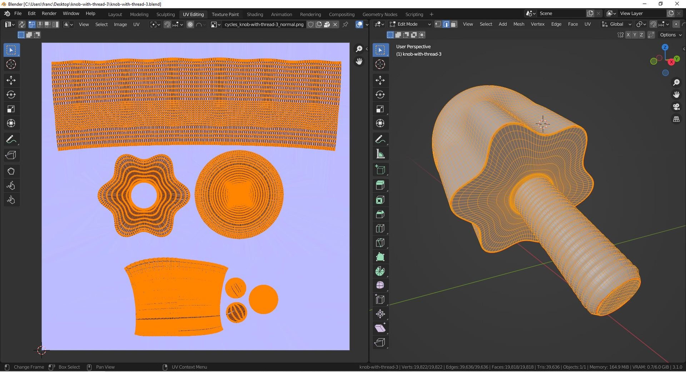Select the Scale tool in the UV editor toolbar
The image size is (686, 372).
pyautogui.click(x=11, y=109)
